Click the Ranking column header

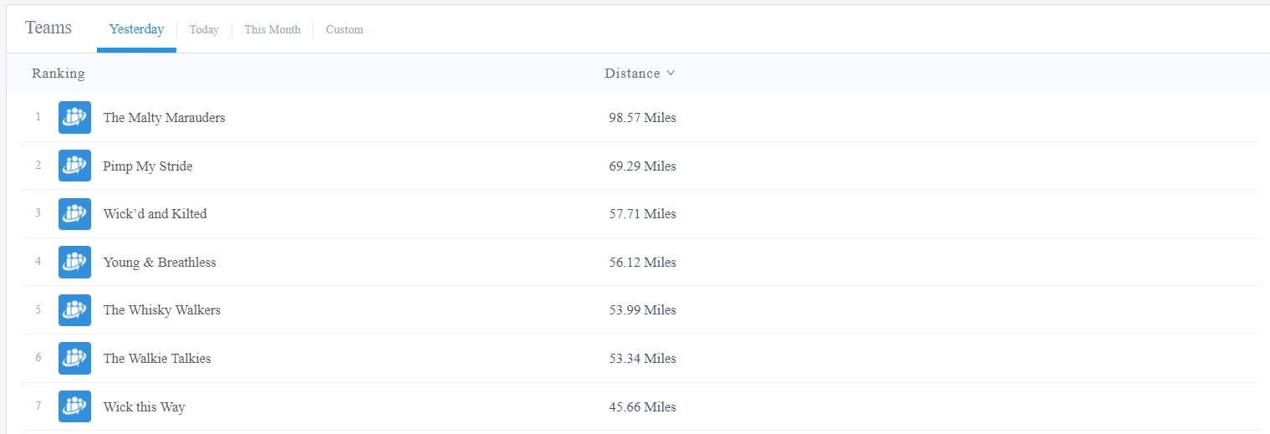[59, 74]
